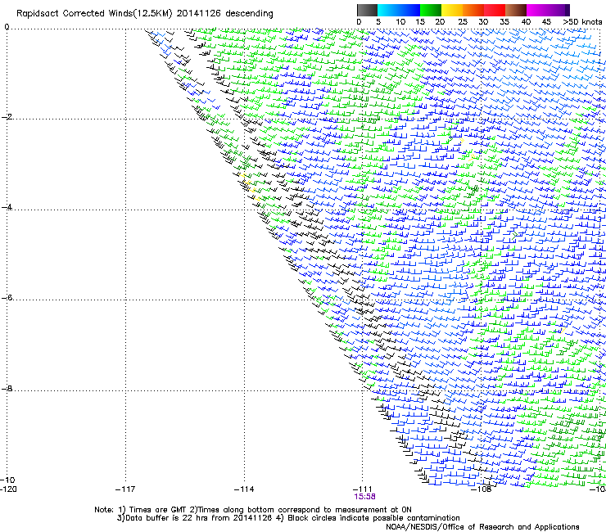
Task: Click the '35' label under the color bar
Action: point(504,22)
